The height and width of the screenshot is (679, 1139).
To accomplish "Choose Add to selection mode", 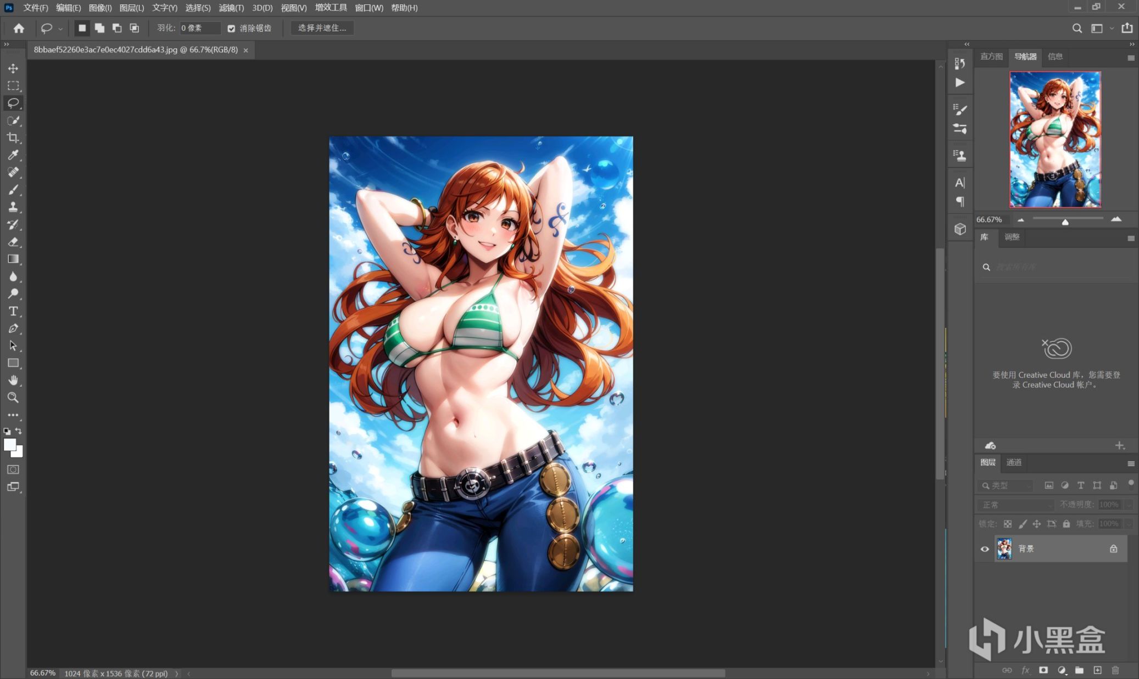I will coord(99,28).
